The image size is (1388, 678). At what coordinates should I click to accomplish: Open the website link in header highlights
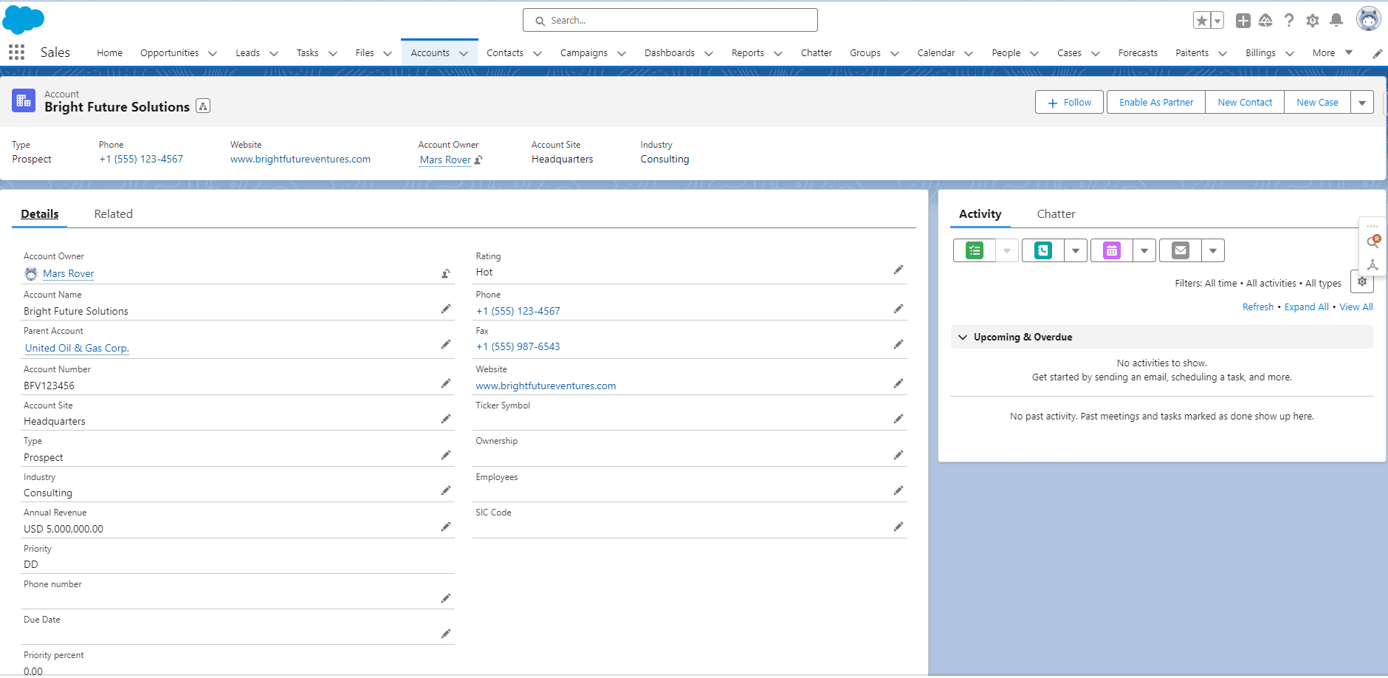click(300, 159)
